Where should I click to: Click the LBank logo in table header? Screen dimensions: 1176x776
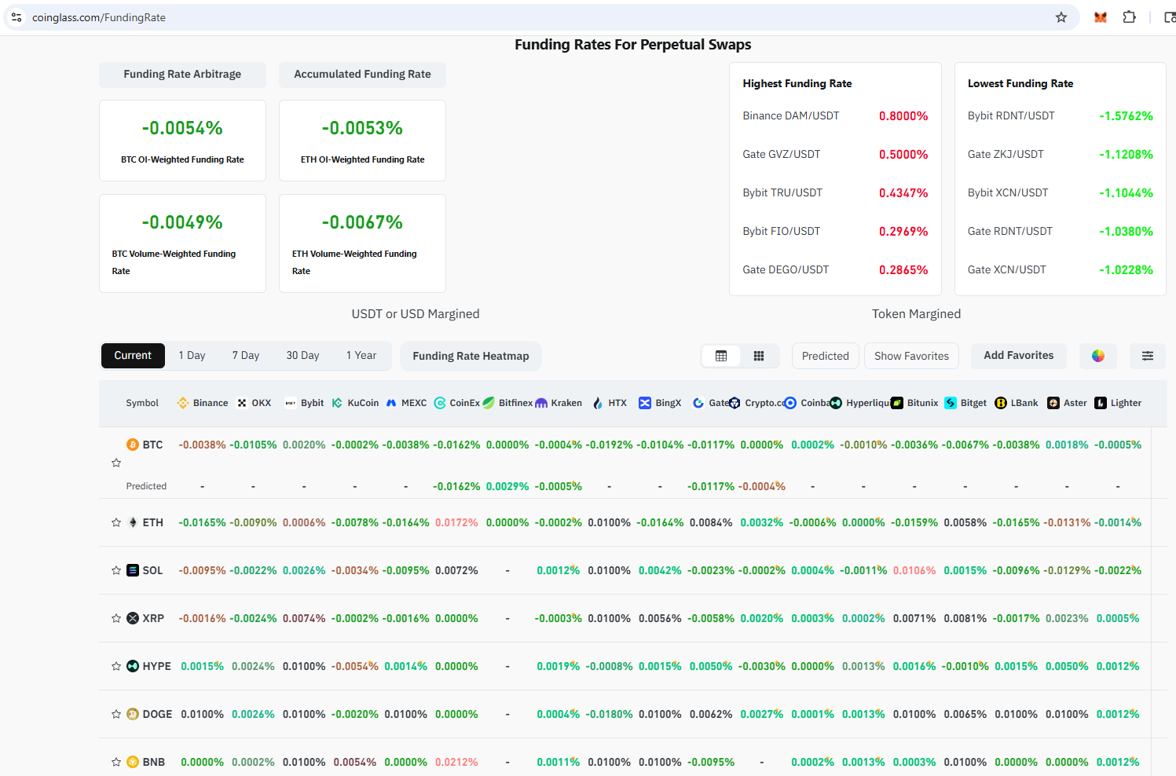(1001, 403)
